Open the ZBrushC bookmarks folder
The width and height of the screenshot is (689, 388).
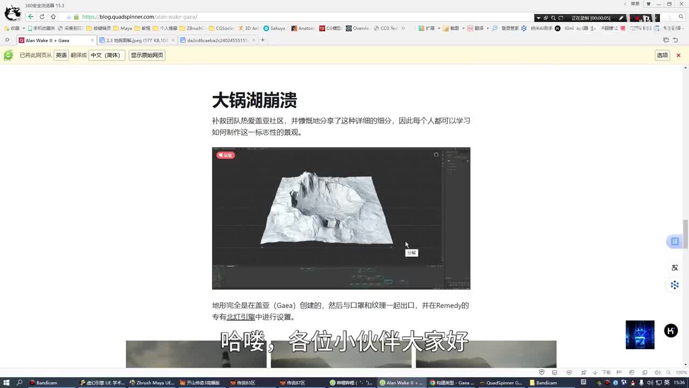(193, 28)
